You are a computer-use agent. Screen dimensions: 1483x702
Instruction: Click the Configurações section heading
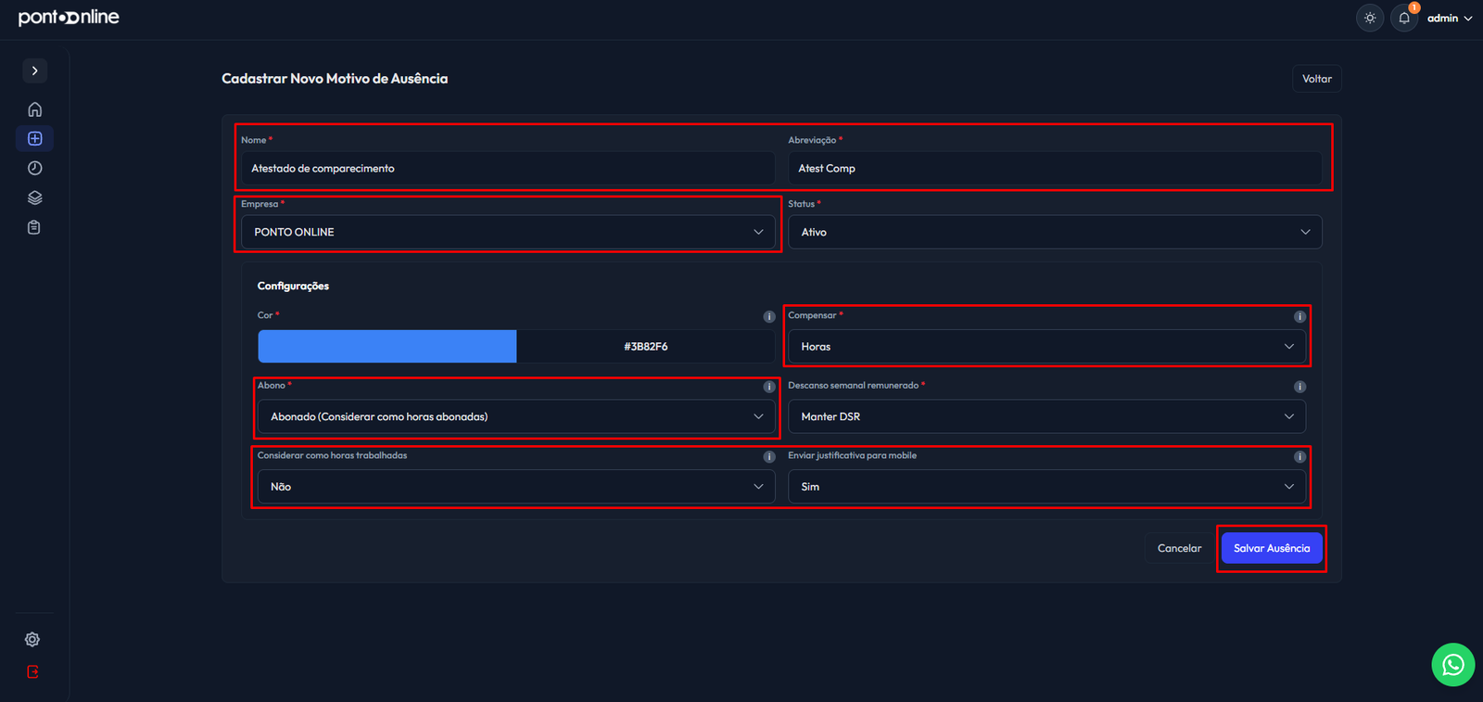(293, 286)
